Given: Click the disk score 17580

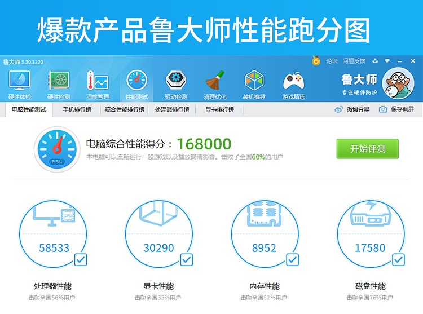Looking at the screenshot, I should [x=370, y=248].
